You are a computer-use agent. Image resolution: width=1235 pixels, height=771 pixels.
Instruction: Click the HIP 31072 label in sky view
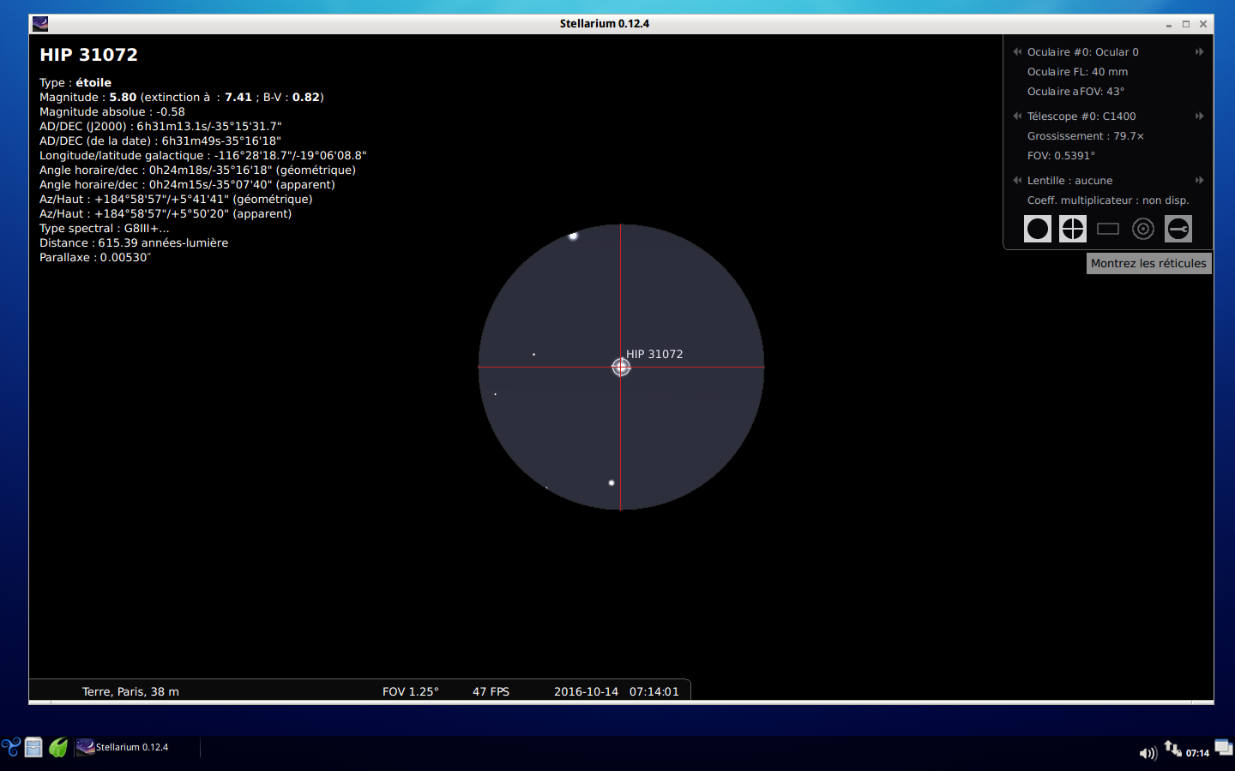pos(654,354)
